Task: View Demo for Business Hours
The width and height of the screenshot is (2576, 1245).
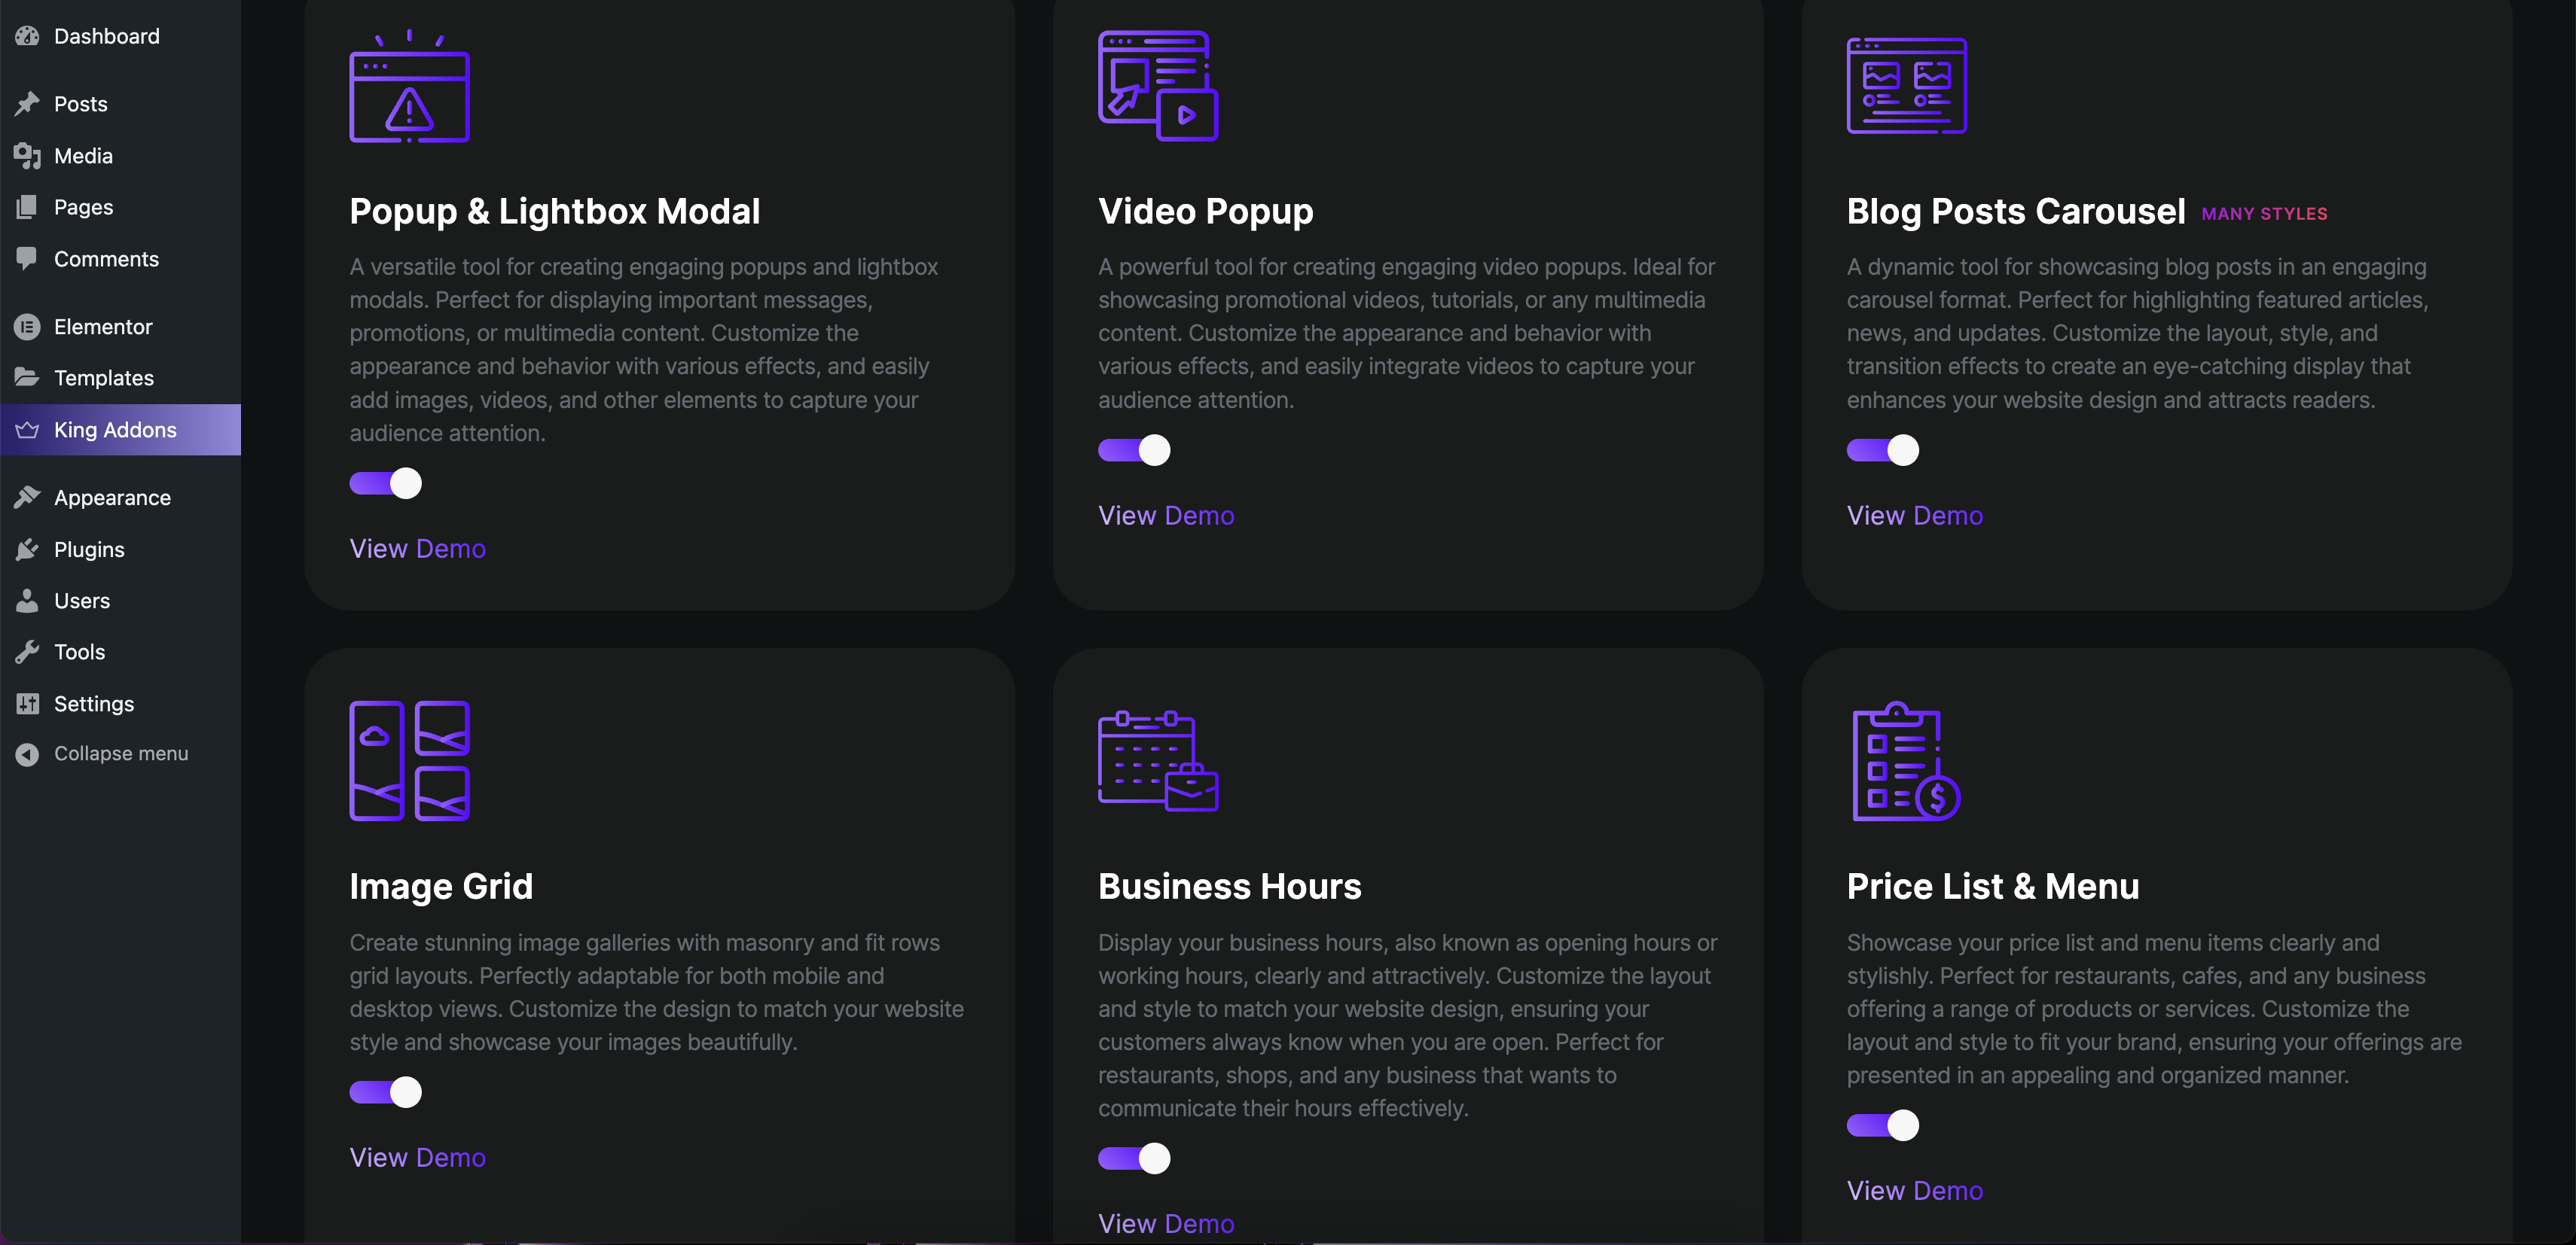Action: 1166,1223
